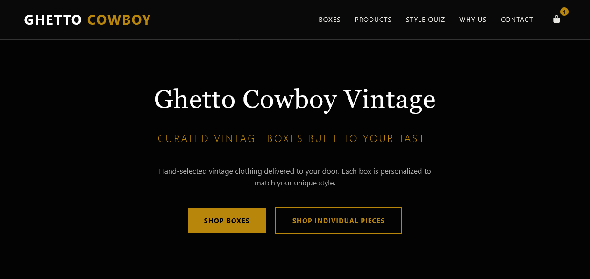Navigate to the WHY US section
590x279 pixels.
[473, 20]
